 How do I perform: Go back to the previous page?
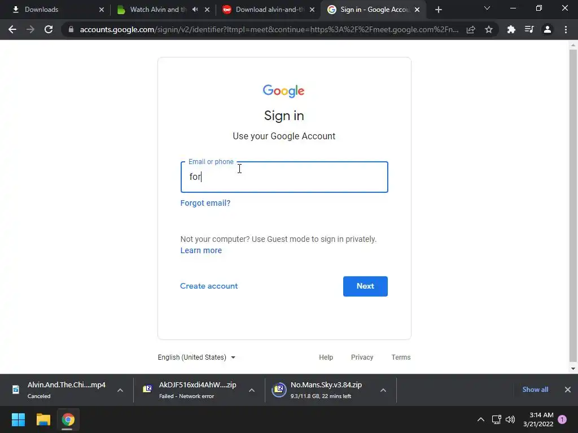tap(12, 29)
